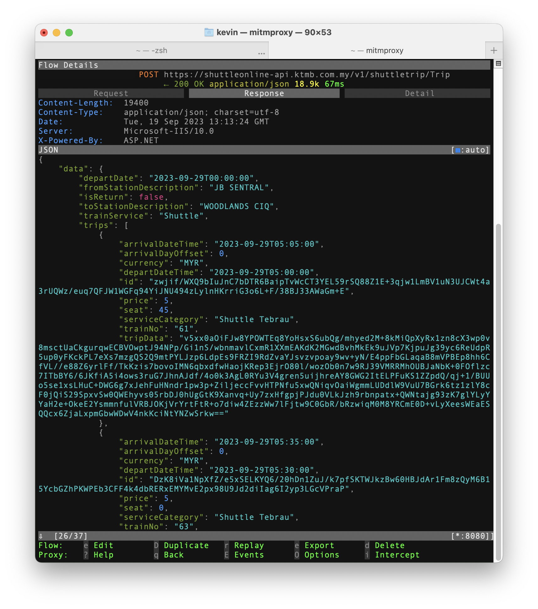Click the window title kevin — mitmproxy — 90×53
538x609 pixels.
click(x=274, y=32)
